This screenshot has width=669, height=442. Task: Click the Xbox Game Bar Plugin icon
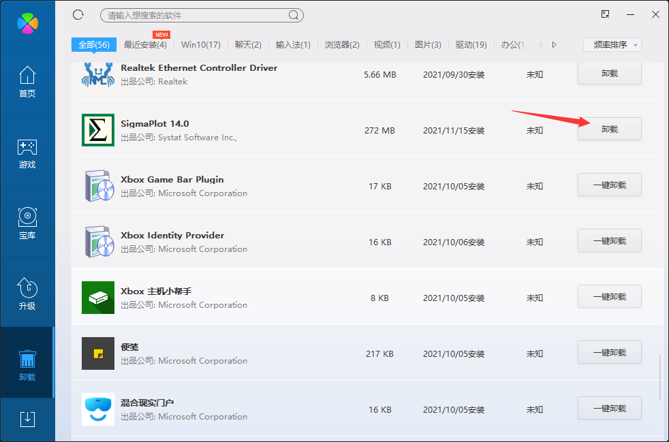(98, 186)
